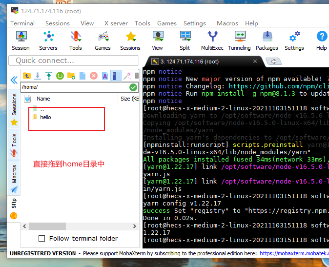Open the Games menu in menu bar
Image resolution: width=329 pixels, height=267 pixels.
click(x=167, y=23)
